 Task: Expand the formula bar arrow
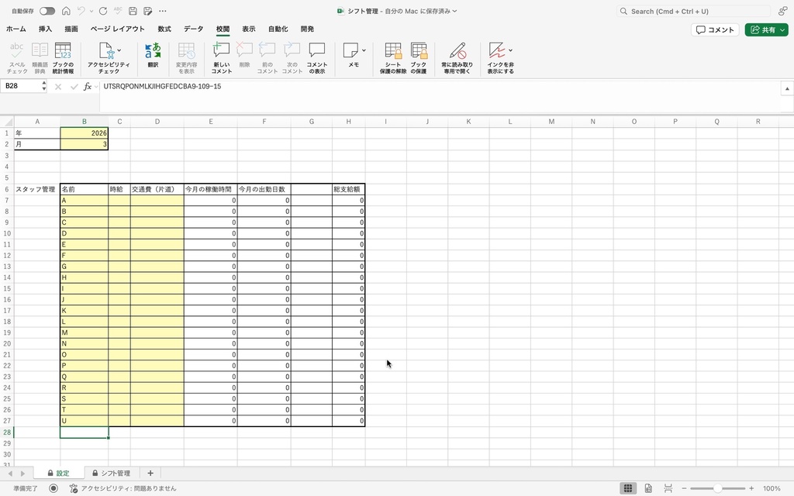click(x=787, y=88)
